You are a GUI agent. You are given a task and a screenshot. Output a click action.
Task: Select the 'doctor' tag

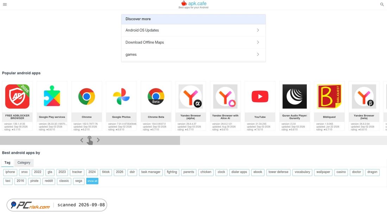356,172
